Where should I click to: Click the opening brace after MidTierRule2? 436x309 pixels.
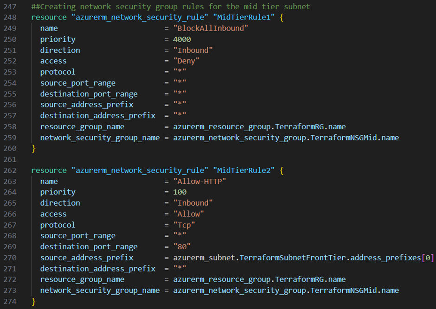282,170
